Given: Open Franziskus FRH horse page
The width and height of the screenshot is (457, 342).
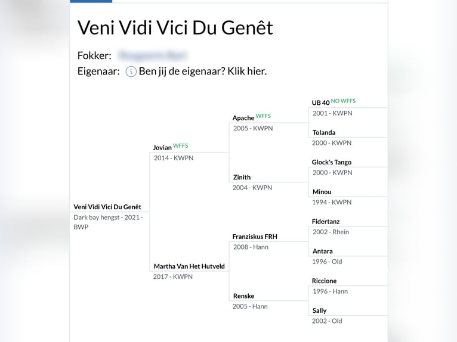Looking at the screenshot, I should point(255,237).
